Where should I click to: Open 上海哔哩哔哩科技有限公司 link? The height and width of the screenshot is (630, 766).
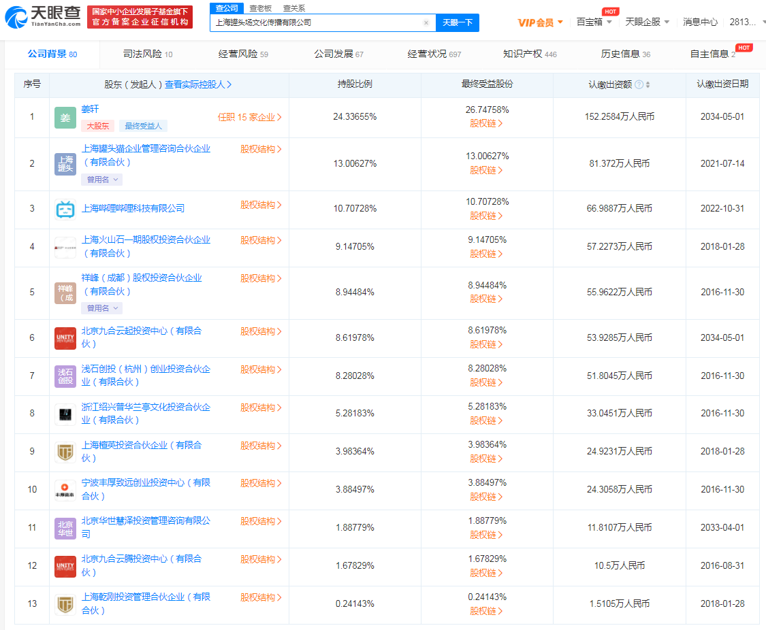[x=133, y=208]
